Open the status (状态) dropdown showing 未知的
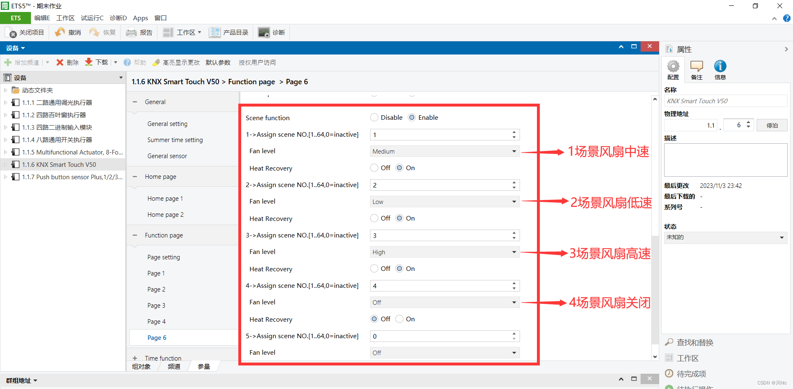Screen dimensions: 793x389 tap(725, 237)
